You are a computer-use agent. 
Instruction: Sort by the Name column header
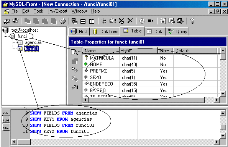pos(101,51)
